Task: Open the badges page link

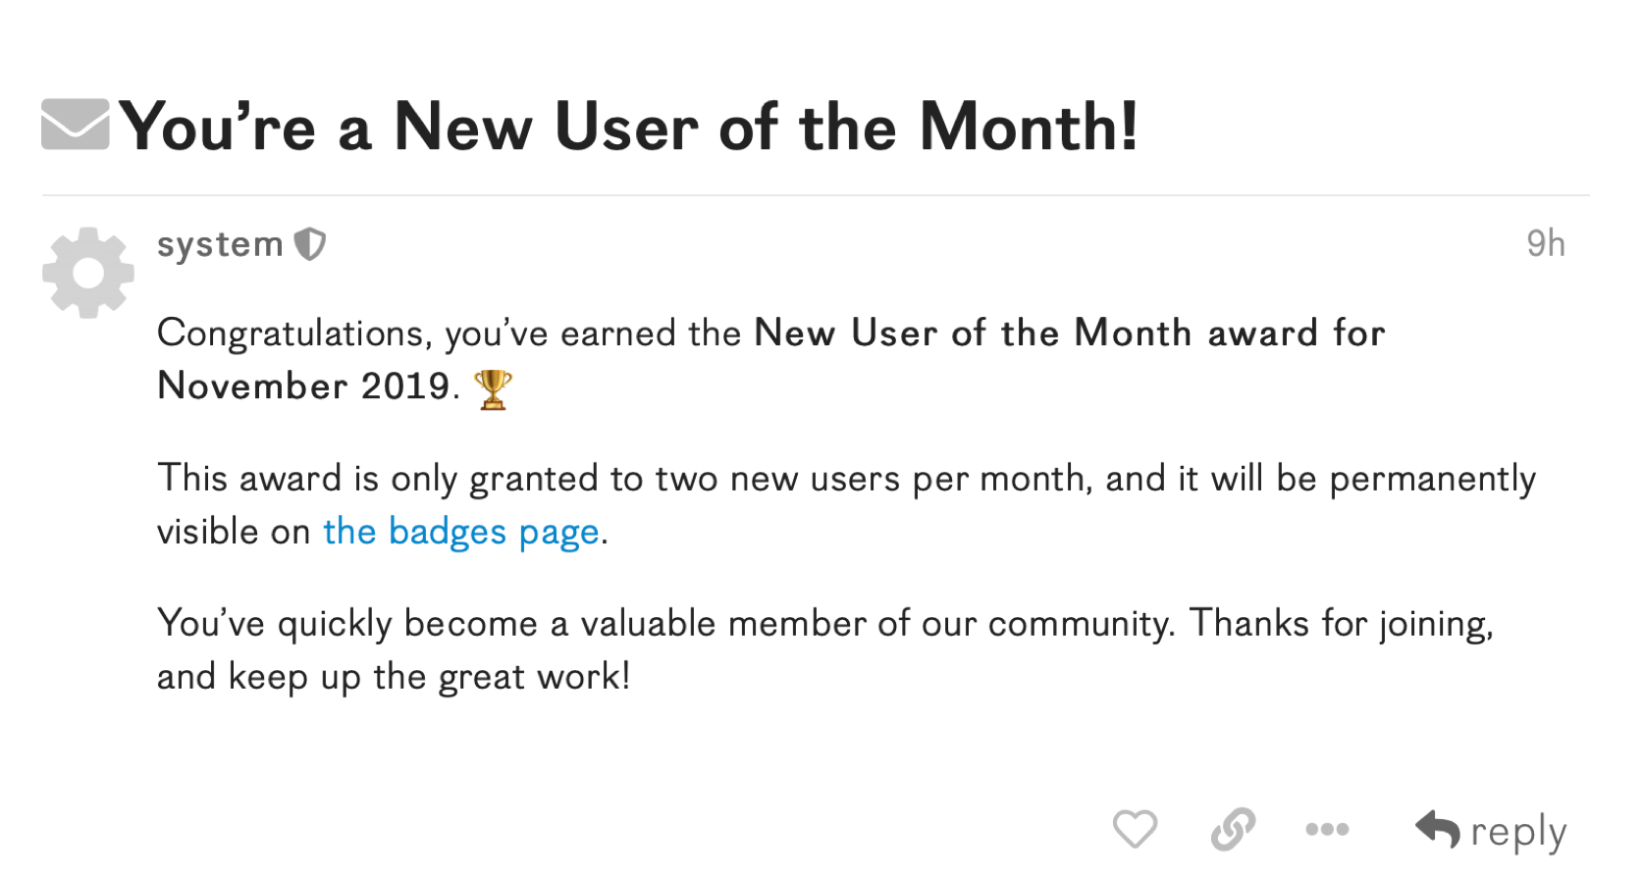Action: pos(461,532)
